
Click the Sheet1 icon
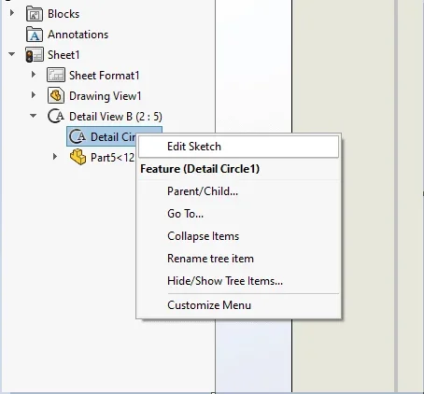tap(35, 55)
